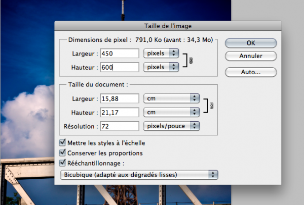Expand the document Largeur cm dropdown
This screenshot has width=304, height=205.
tap(171, 98)
